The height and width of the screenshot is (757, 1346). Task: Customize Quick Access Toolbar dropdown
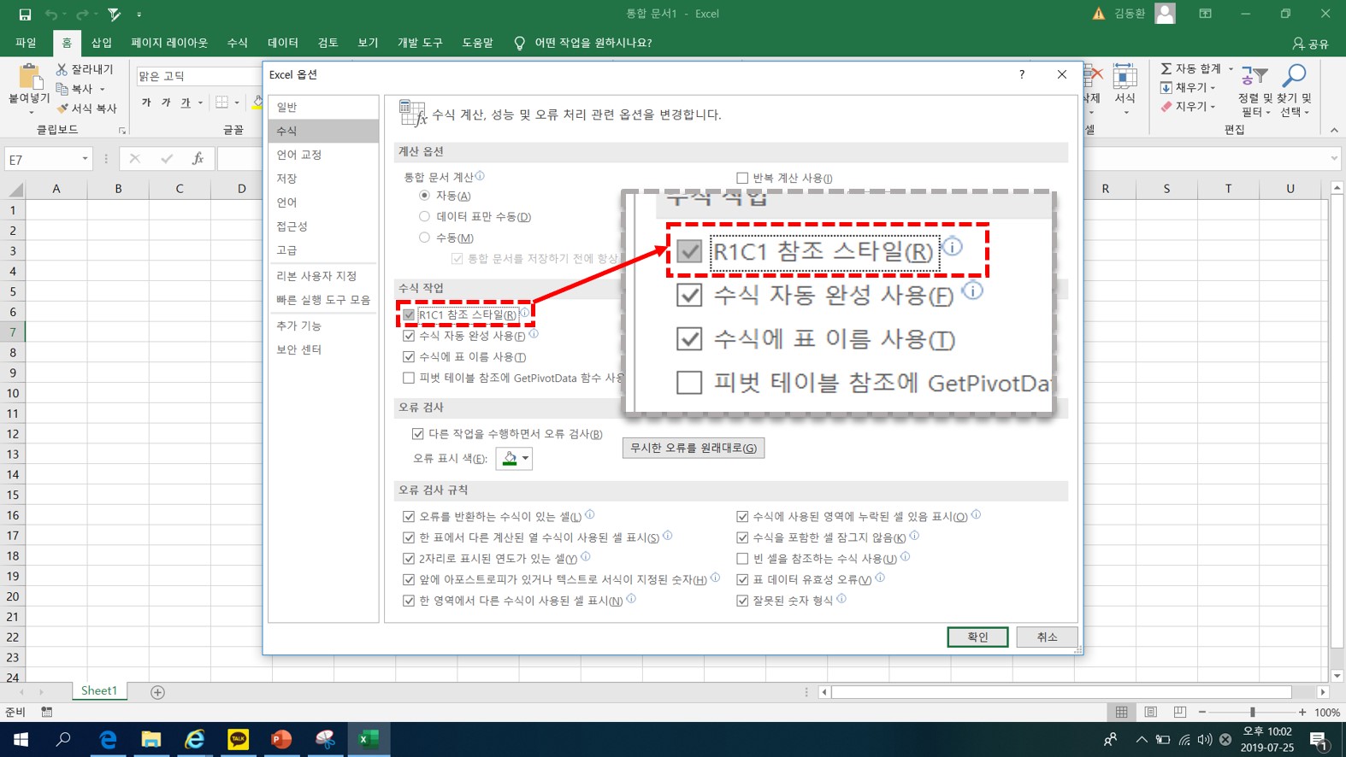pos(139,14)
